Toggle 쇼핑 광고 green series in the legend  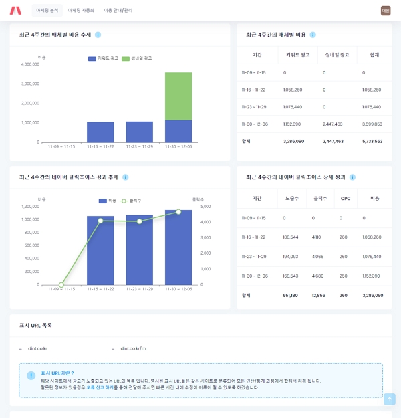(x=137, y=59)
